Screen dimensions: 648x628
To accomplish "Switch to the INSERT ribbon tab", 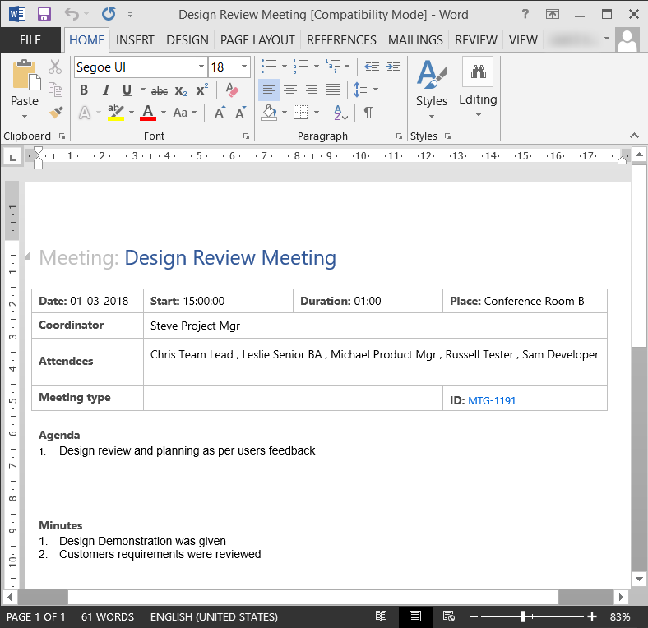I will click(x=135, y=39).
